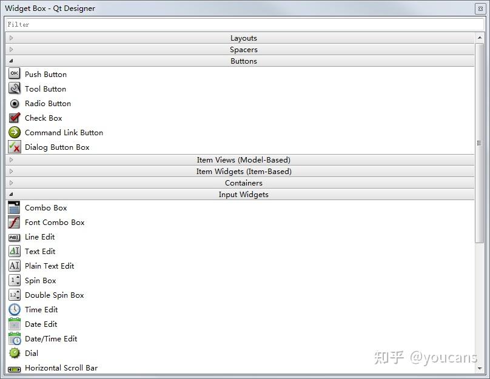Image resolution: width=490 pixels, height=379 pixels.
Task: Choose the Check Box widget icon
Action: coord(15,118)
